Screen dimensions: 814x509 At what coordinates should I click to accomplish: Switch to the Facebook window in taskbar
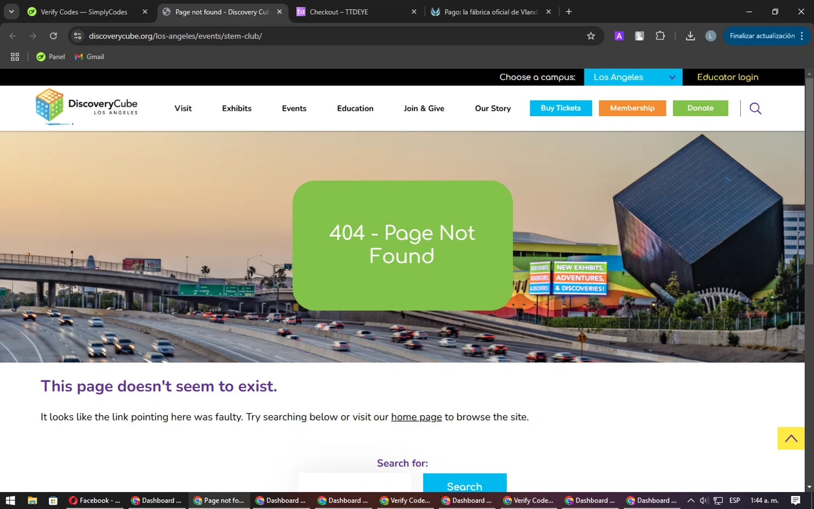[94, 501]
